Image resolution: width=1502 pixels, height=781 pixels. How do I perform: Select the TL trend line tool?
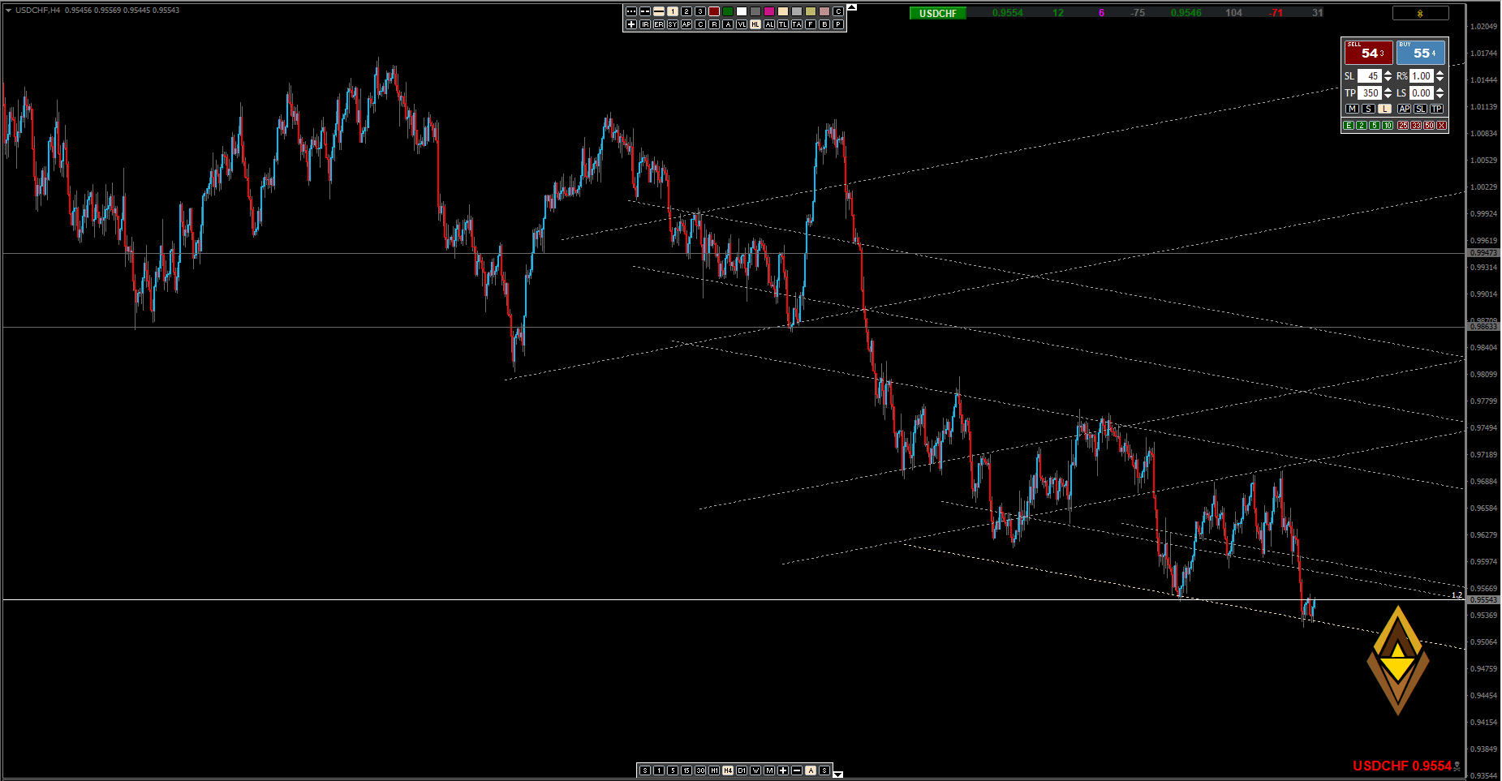(783, 24)
